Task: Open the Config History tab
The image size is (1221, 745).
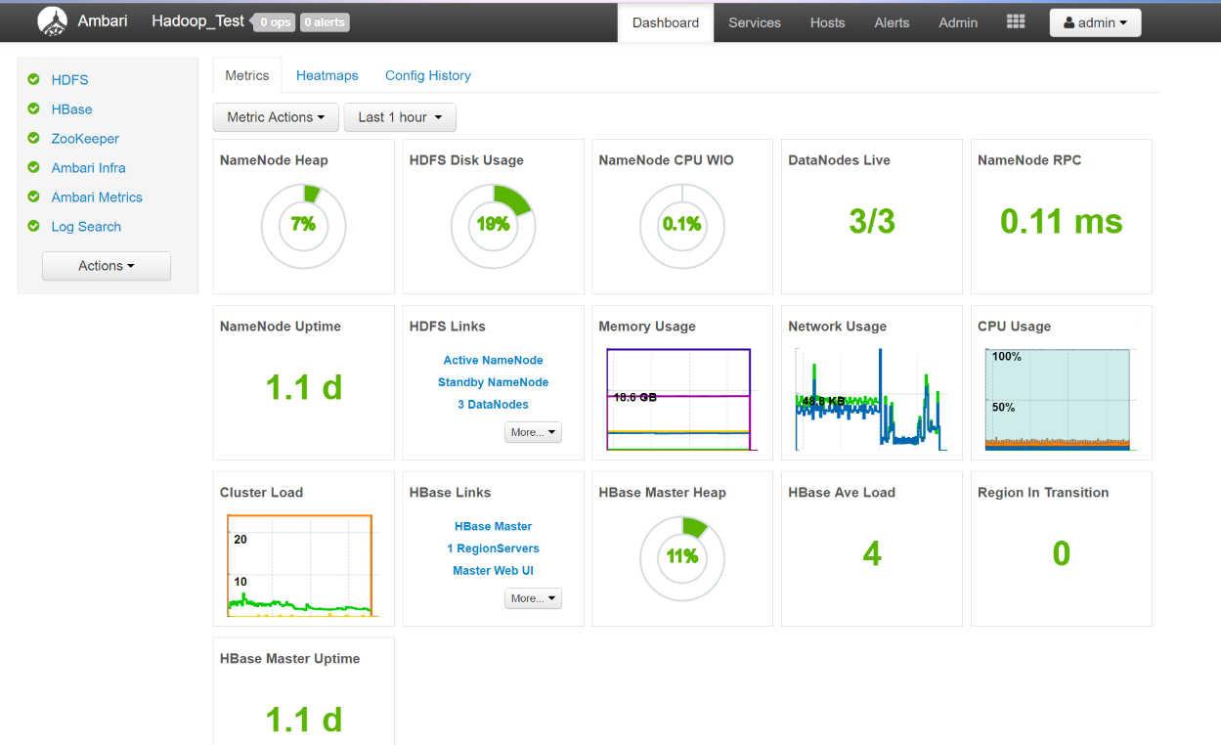Action: click(427, 75)
